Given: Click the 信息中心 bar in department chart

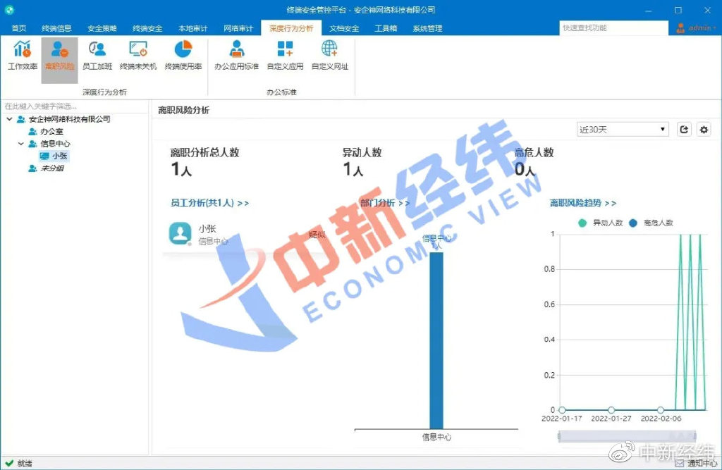Looking at the screenshot, I should [436, 340].
